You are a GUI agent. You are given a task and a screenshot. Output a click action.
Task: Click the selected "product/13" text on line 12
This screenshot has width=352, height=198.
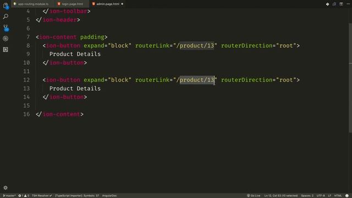tap(197, 80)
